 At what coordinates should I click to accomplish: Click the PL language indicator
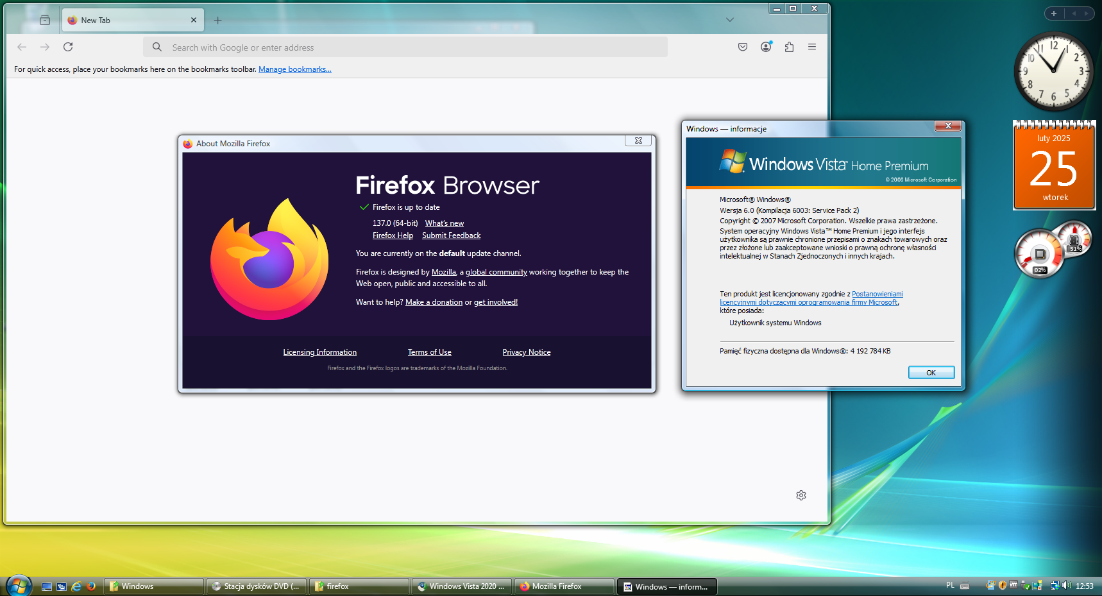950,585
